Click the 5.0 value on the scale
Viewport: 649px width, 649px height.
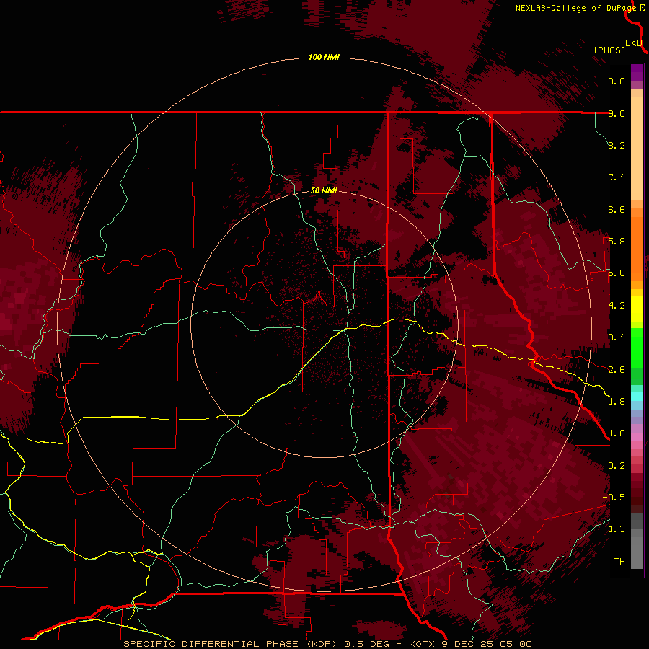[x=617, y=273]
